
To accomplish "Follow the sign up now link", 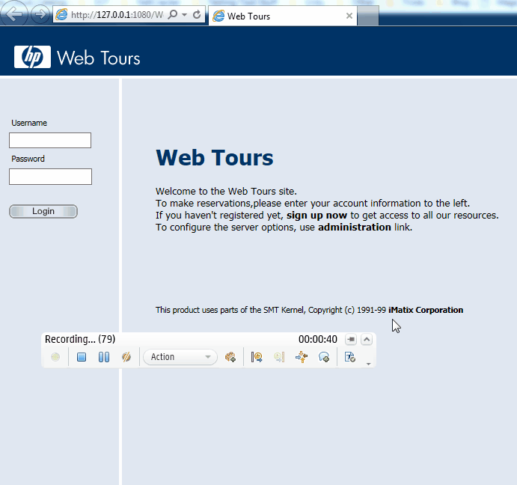I will click(x=316, y=215).
